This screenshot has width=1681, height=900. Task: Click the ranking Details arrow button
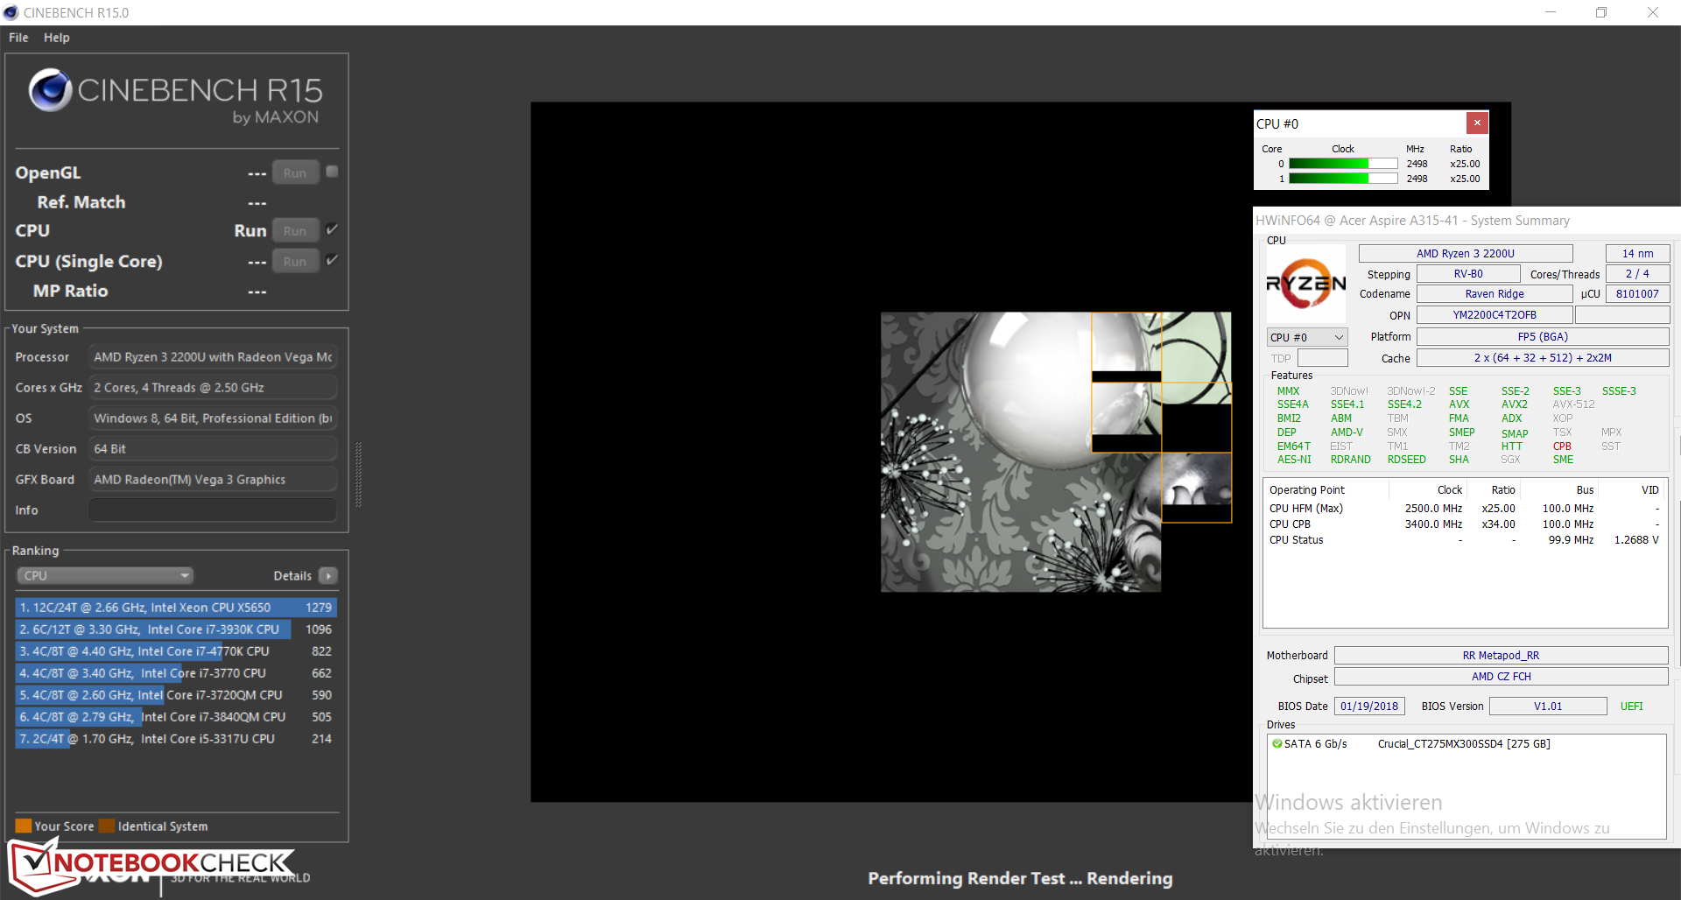click(328, 575)
